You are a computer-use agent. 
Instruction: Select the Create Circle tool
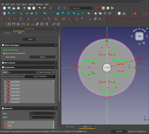[x=21, y=19]
